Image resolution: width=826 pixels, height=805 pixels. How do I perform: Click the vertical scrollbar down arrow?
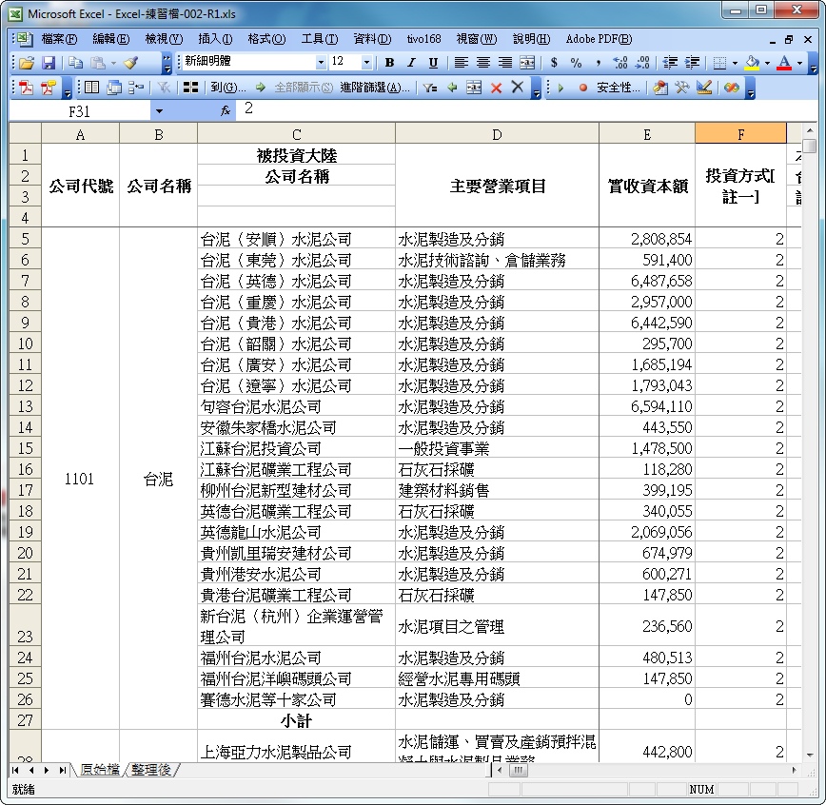(809, 755)
